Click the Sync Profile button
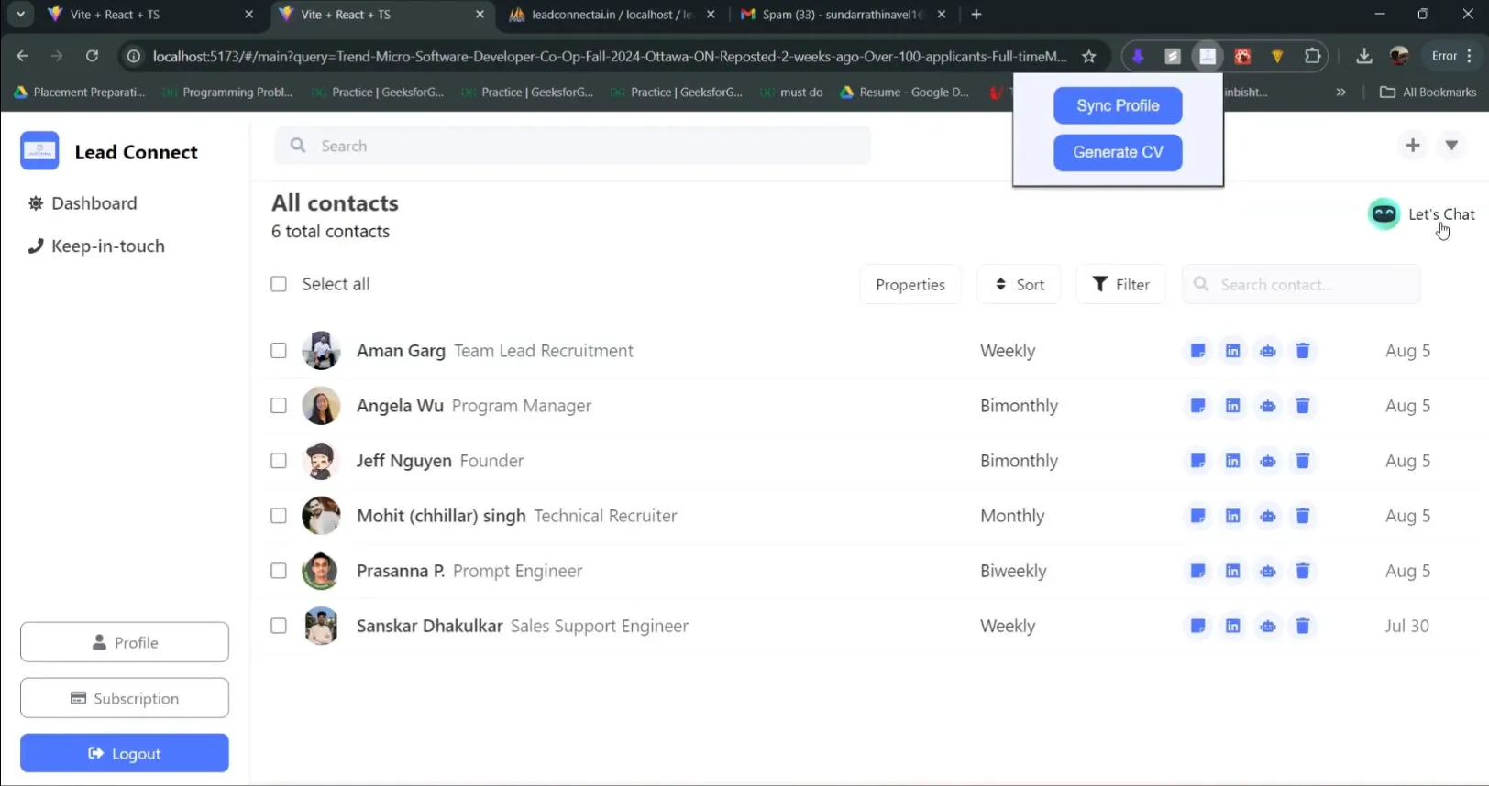Viewport: 1489px width, 786px height. [1118, 105]
